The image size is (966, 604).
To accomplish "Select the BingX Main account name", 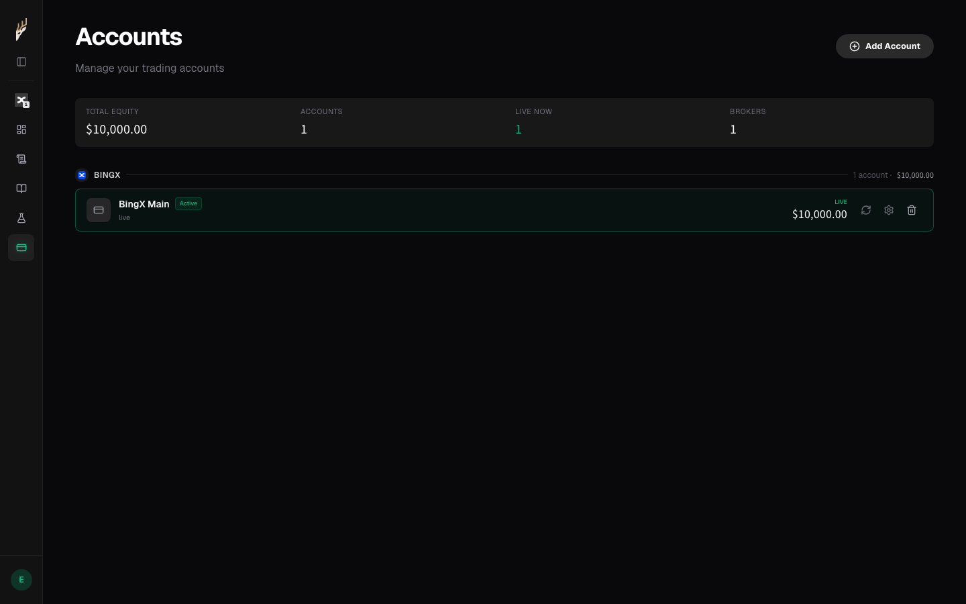I will 144,204.
